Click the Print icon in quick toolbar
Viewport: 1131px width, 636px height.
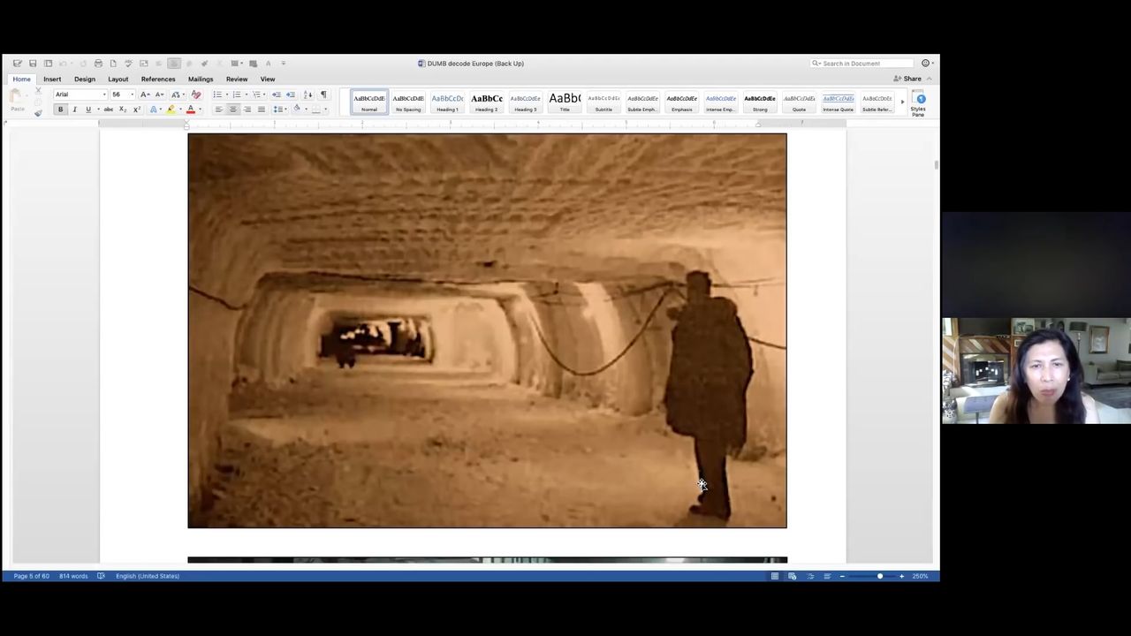(98, 64)
